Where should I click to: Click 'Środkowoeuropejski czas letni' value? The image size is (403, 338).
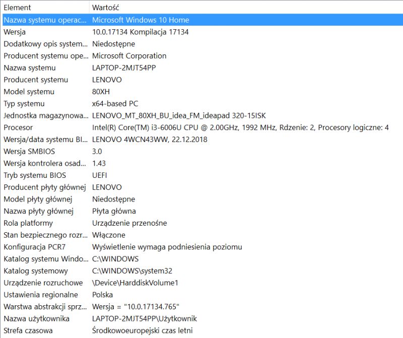pyautogui.click(x=143, y=330)
